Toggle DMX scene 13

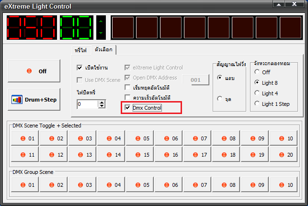[82, 155]
